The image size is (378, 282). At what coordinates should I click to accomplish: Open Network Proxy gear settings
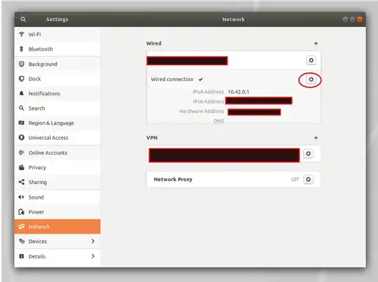[x=308, y=179]
